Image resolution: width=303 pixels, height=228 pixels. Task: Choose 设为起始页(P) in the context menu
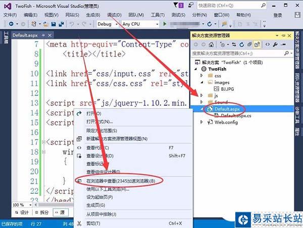tap(133, 197)
